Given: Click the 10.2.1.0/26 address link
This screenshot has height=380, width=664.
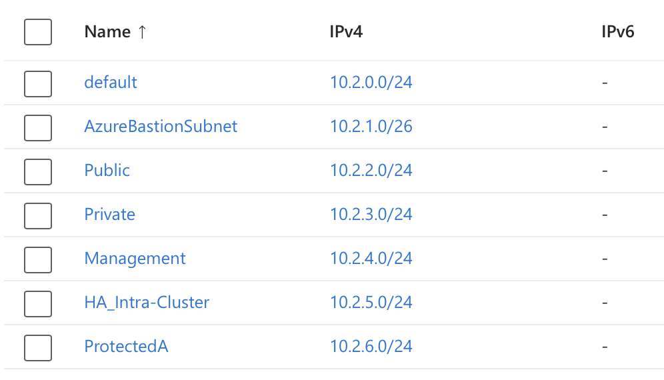Looking at the screenshot, I should point(371,126).
